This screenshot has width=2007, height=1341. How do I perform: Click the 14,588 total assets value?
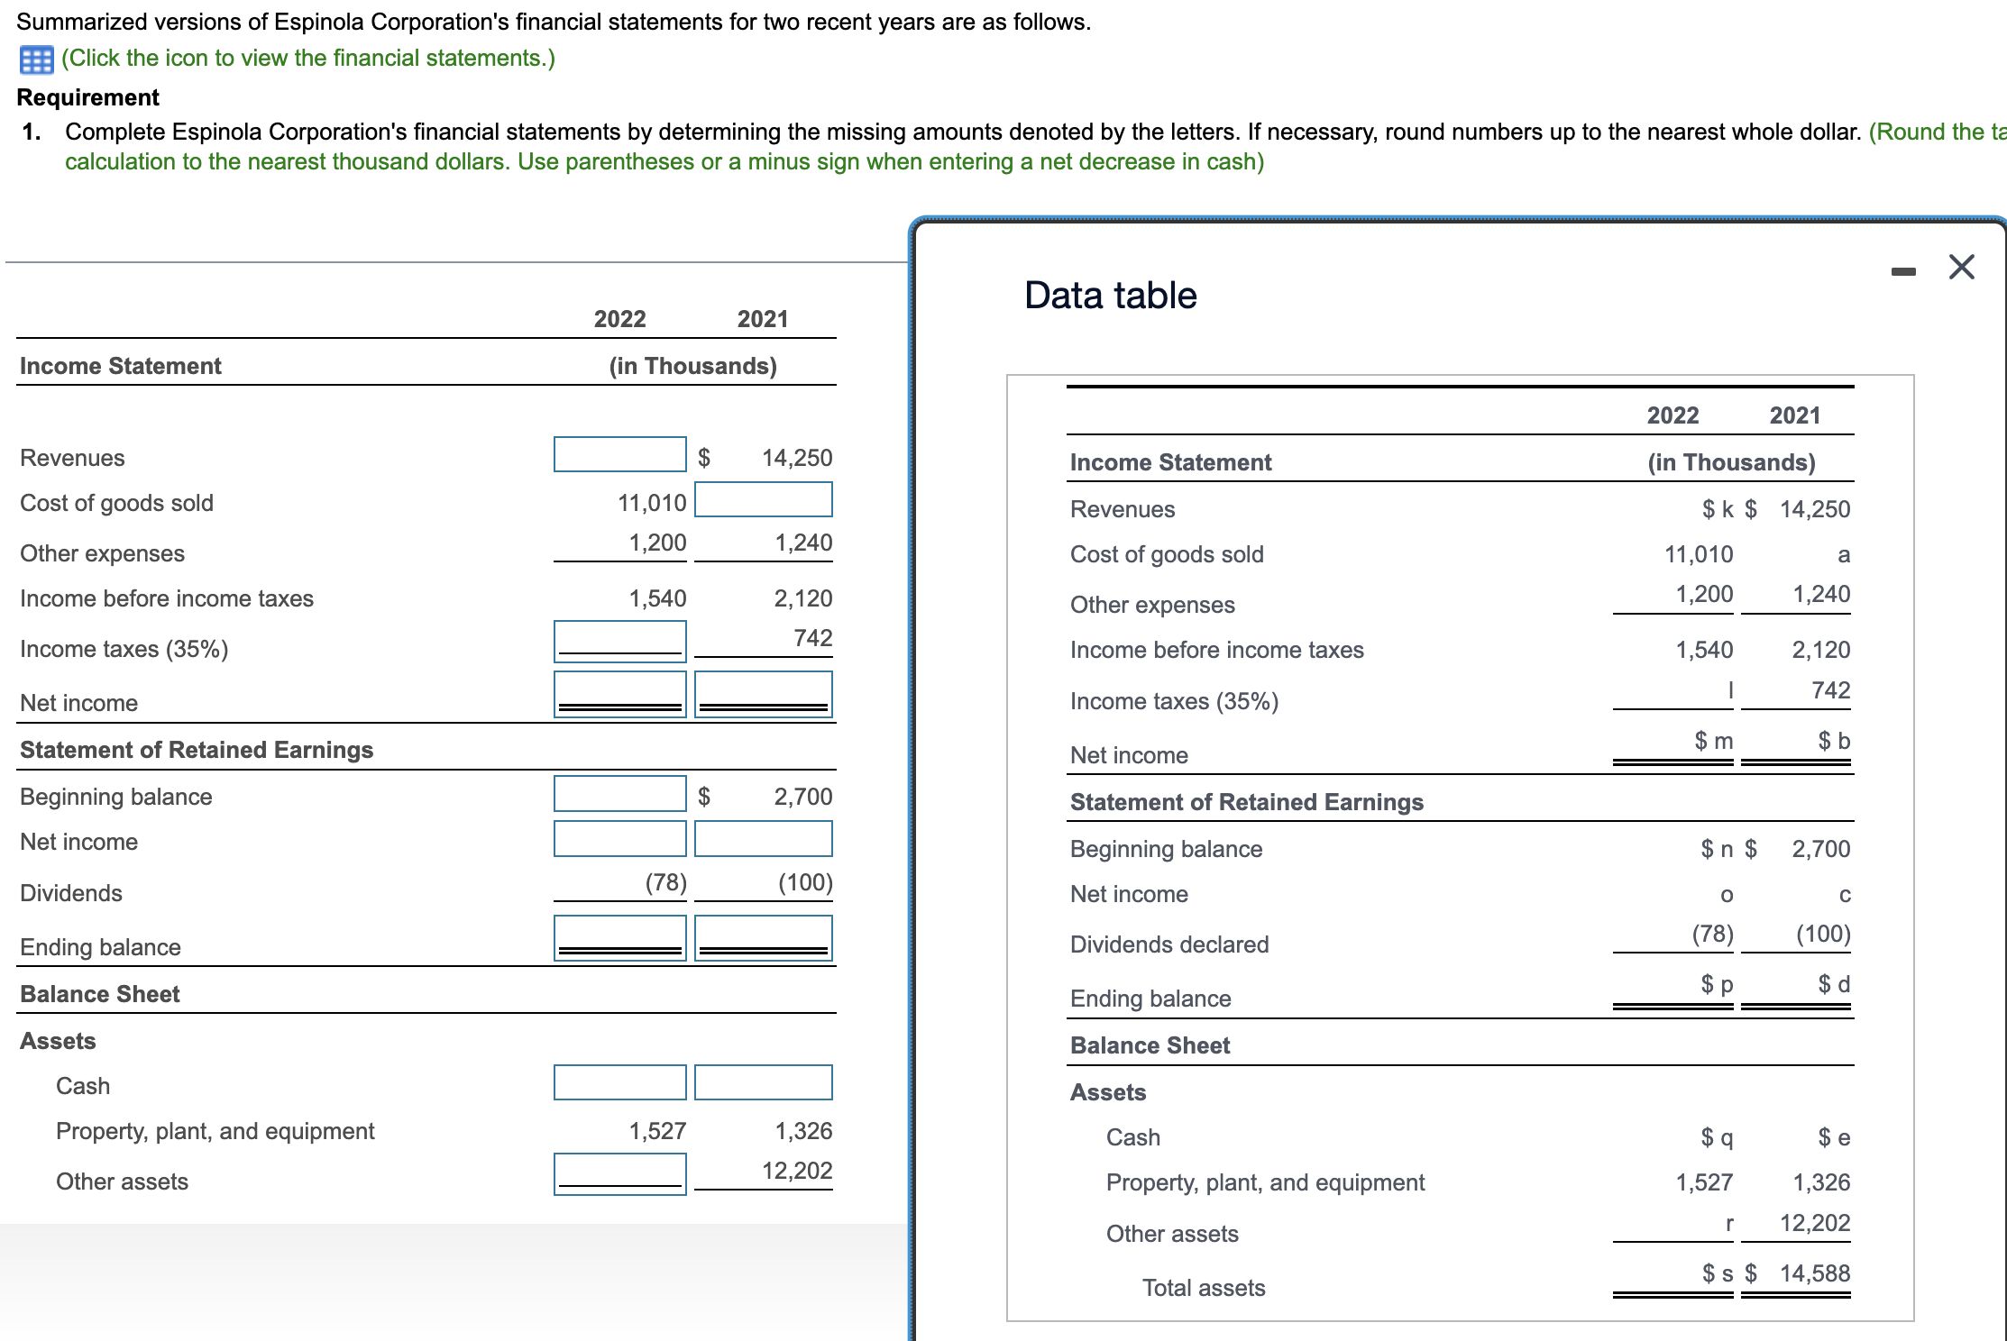tap(1814, 1273)
